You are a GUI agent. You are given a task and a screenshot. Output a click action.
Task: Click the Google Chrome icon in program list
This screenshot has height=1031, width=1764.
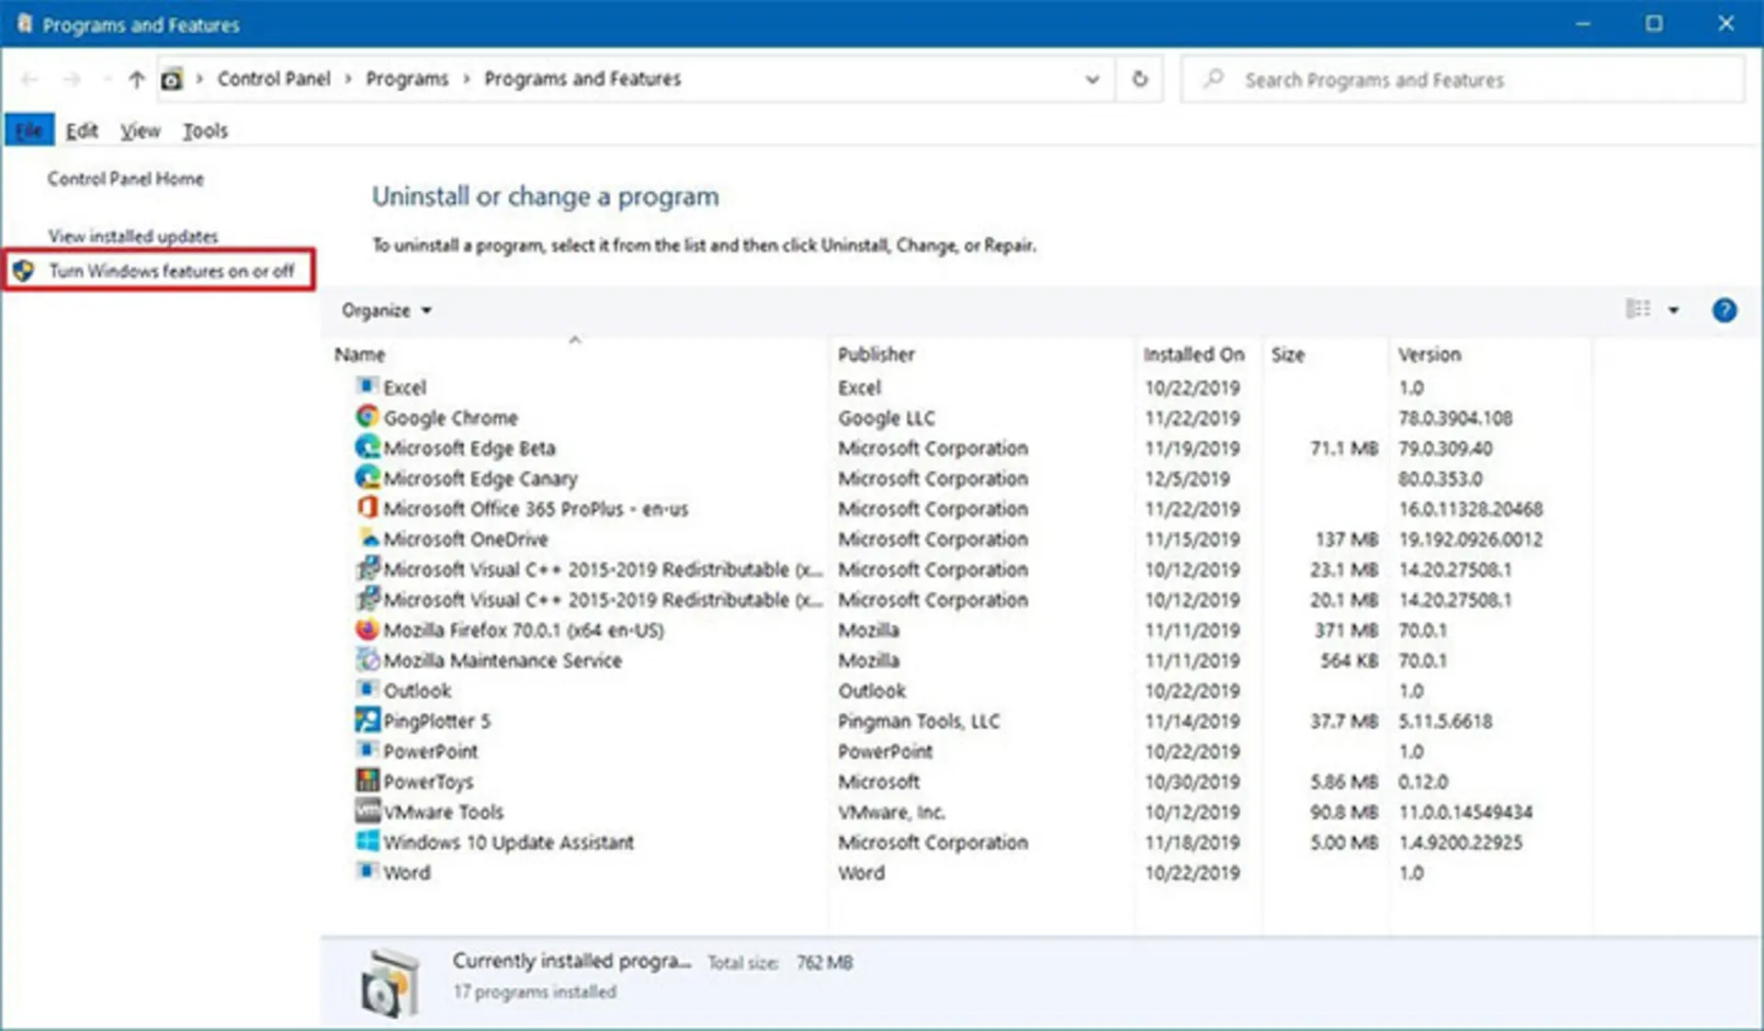tap(367, 417)
